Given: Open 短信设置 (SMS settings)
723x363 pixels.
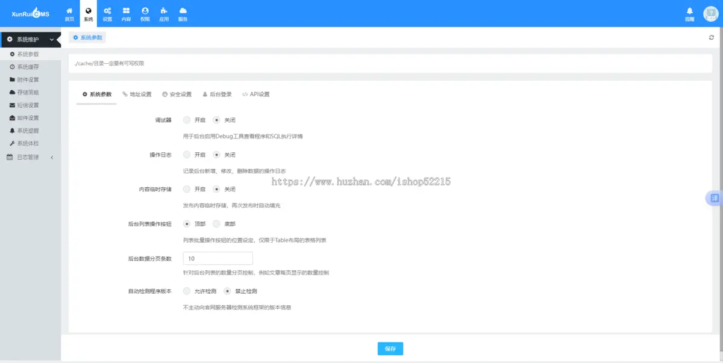Looking at the screenshot, I should [27, 105].
